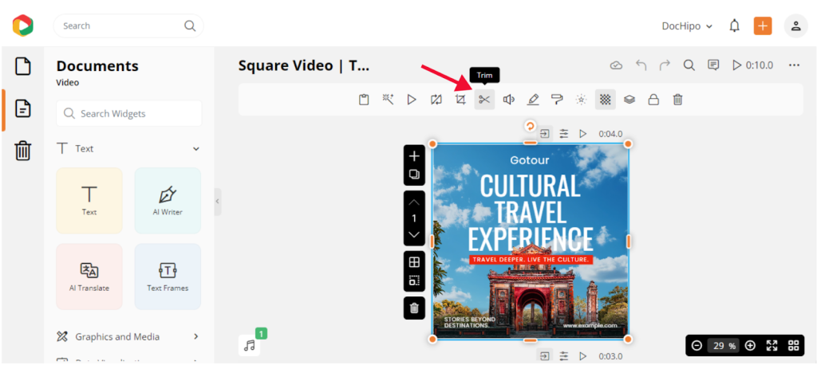Image resolution: width=817 pixels, height=369 pixels.
Task: Click the play icon in the edit toolbar
Action: [412, 100]
